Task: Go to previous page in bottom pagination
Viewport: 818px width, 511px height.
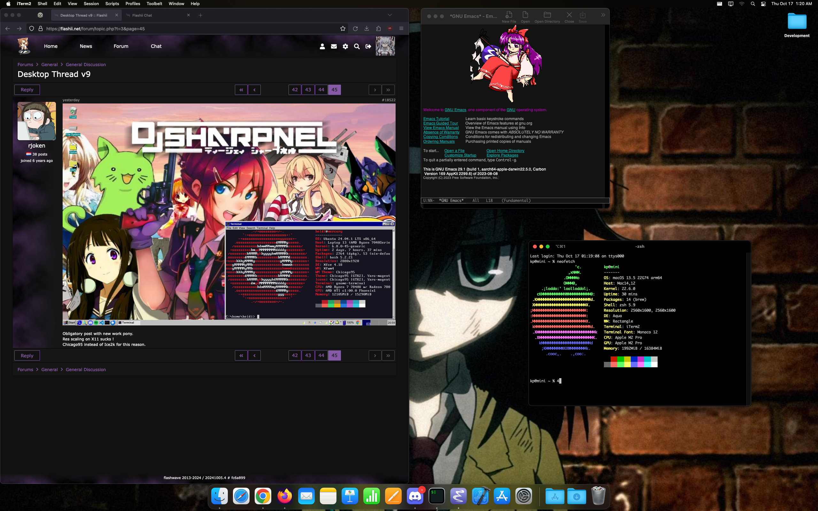Action: [254, 355]
